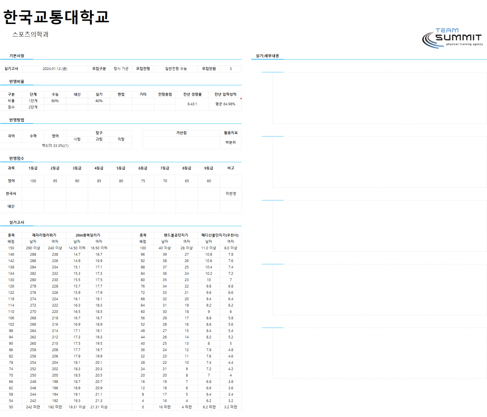Click the 반영점수 section heading
This screenshot has width=487, height=417.
pyautogui.click(x=17, y=158)
